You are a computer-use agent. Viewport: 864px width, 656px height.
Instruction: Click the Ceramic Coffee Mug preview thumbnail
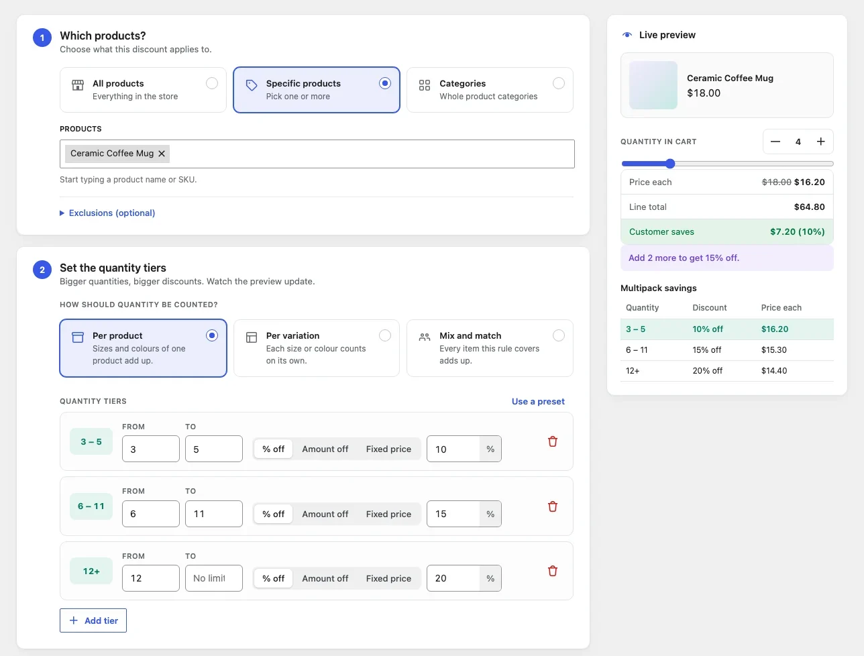point(653,85)
